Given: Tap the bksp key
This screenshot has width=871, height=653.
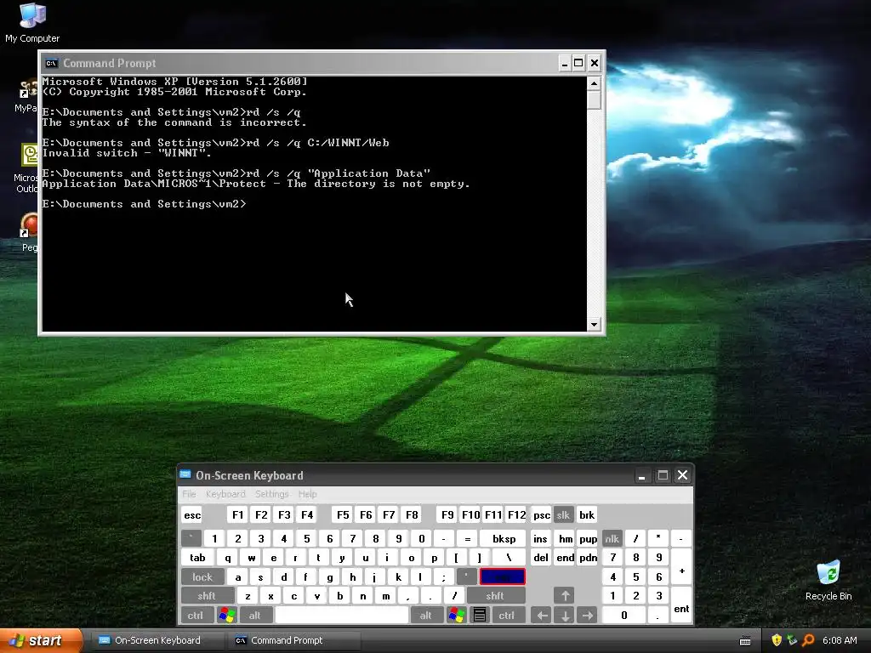Looking at the screenshot, I should (504, 538).
